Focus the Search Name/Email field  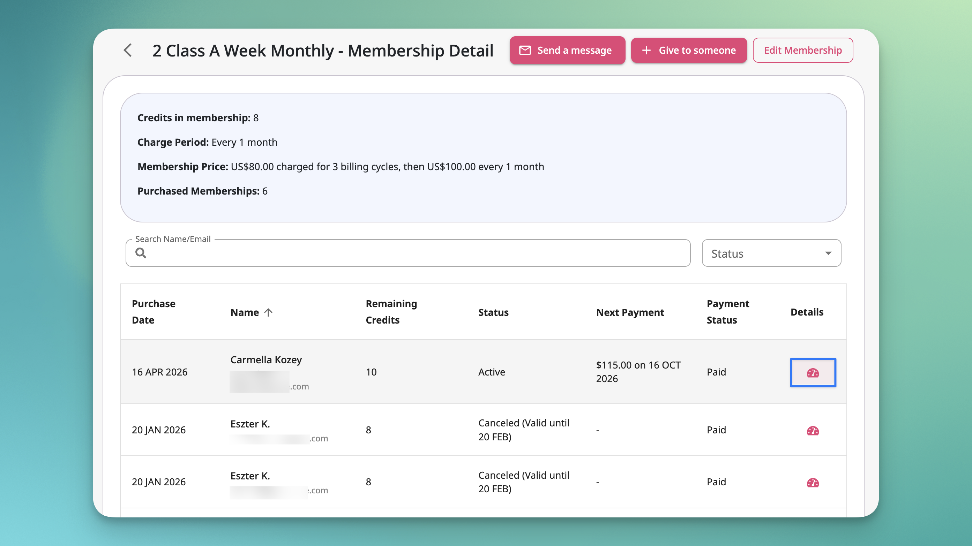click(x=408, y=253)
